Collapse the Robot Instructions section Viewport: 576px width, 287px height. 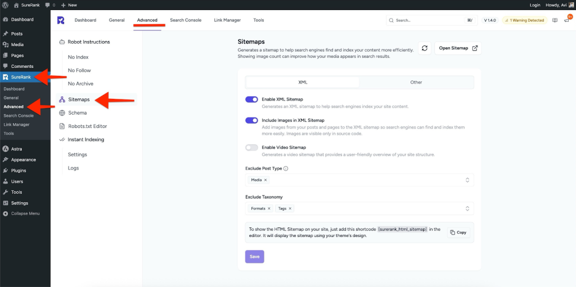[x=88, y=42]
